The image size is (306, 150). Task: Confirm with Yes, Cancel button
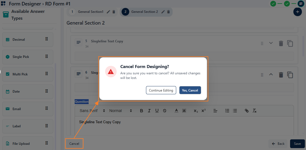(x=190, y=90)
